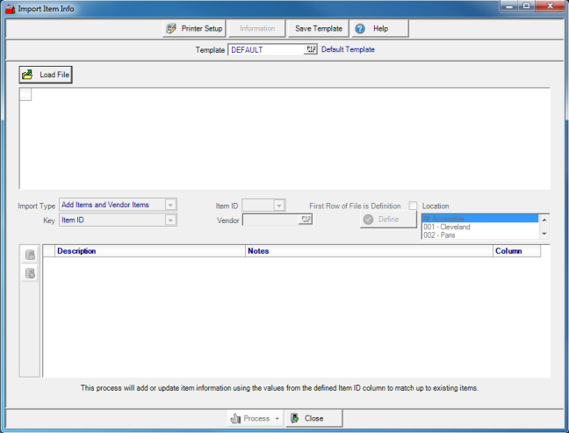Click the Printer Setup icon button
The height and width of the screenshot is (433, 569).
coord(171,29)
